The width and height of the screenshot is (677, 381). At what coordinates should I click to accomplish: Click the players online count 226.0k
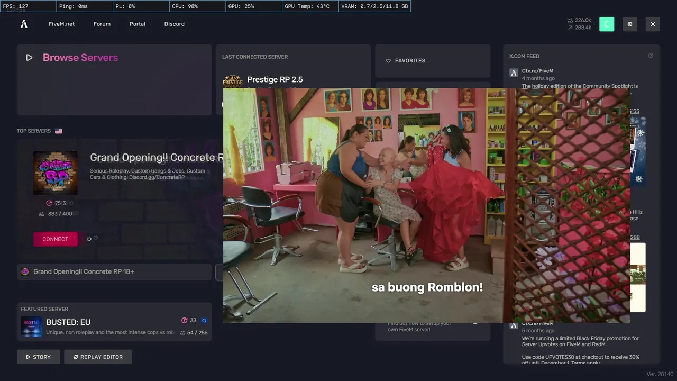click(x=579, y=20)
